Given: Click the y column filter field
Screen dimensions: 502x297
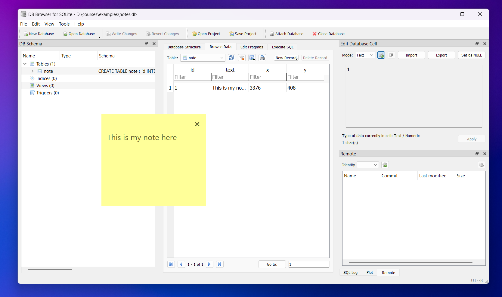Looking at the screenshot, I should (305, 77).
